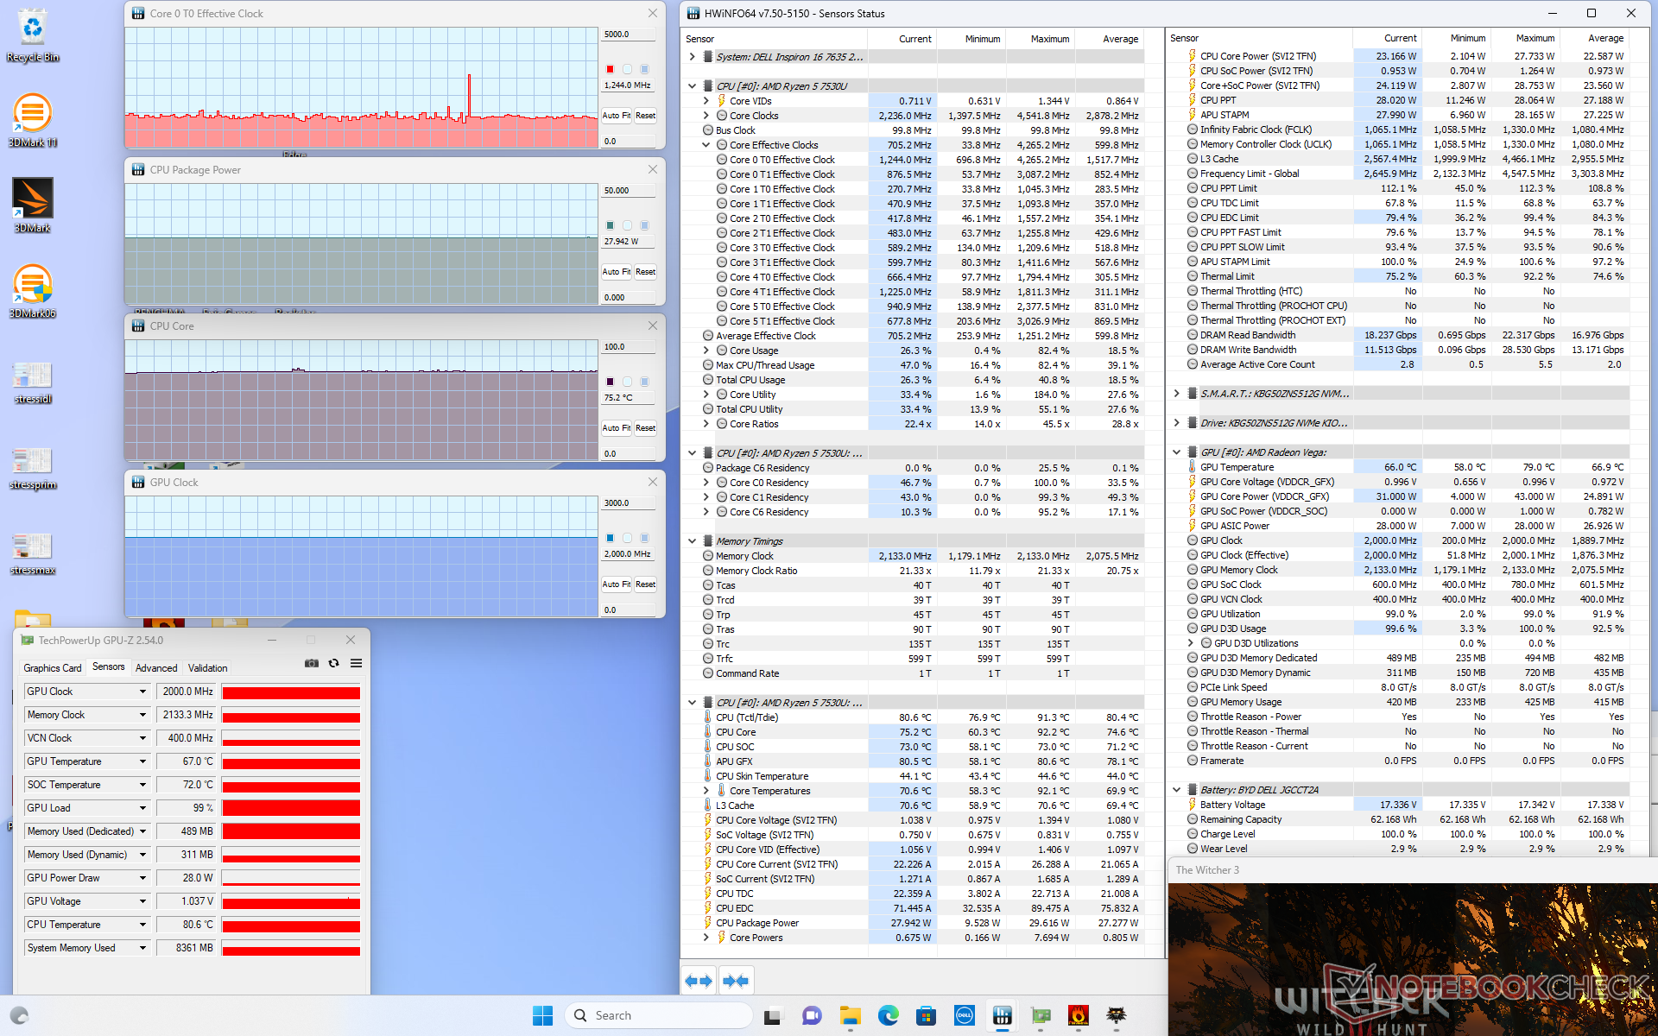Open File Explorer from the taskbar
The width and height of the screenshot is (1658, 1036).
coord(851,1015)
